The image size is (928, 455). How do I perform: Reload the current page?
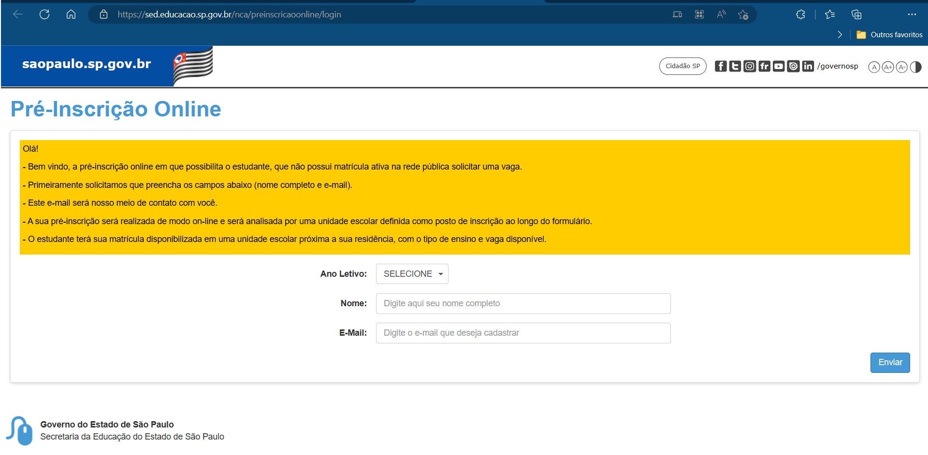(x=44, y=14)
